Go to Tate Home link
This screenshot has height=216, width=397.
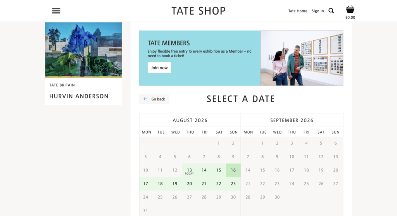(x=297, y=11)
